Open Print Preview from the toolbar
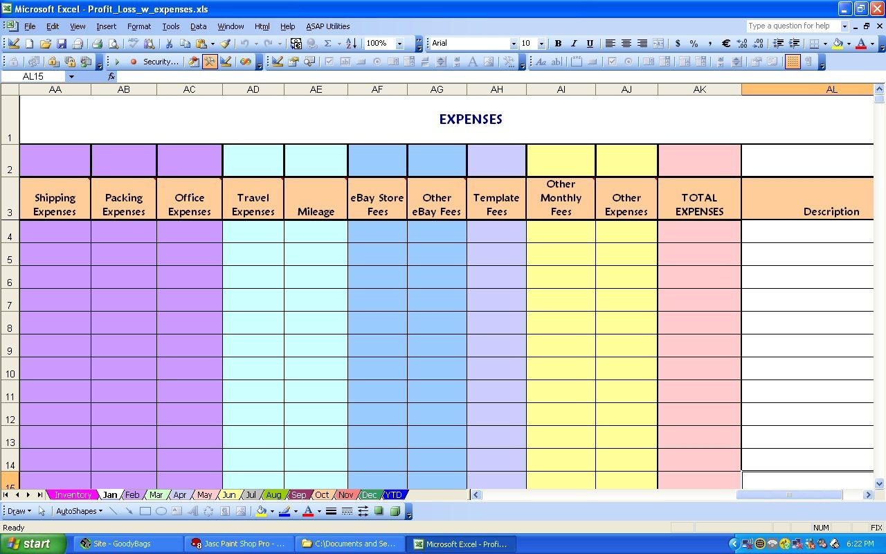Image resolution: width=886 pixels, height=554 pixels. click(x=114, y=43)
